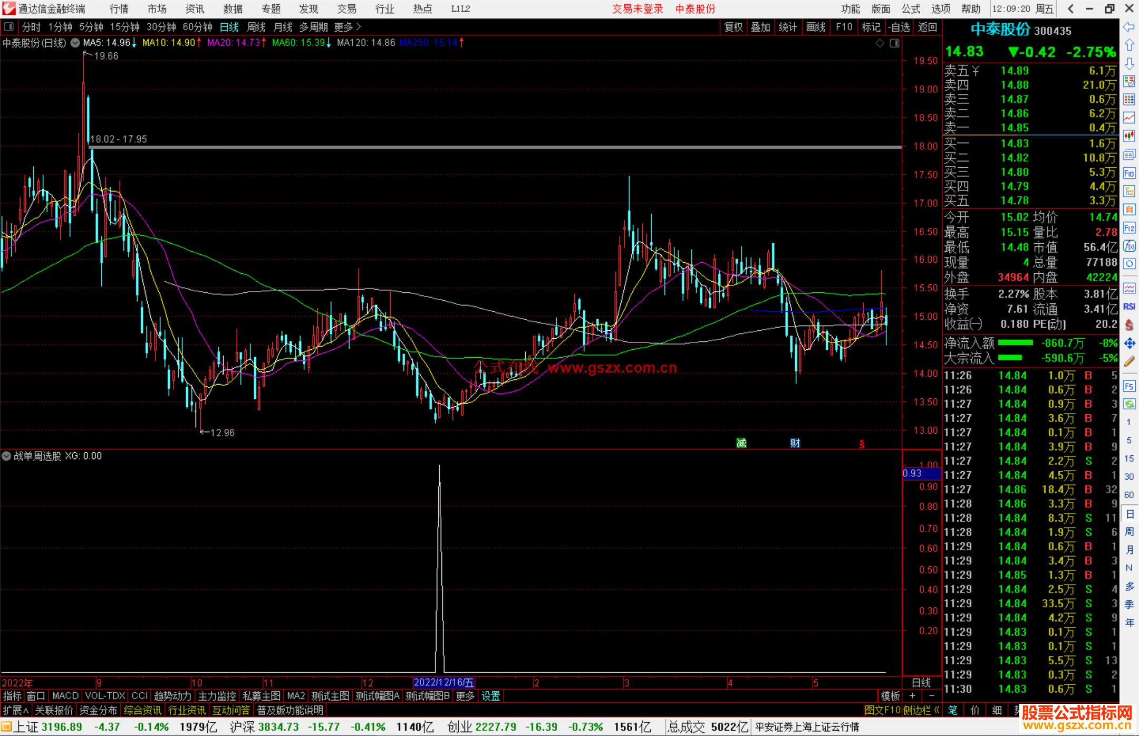
Task: Toggle the panel layout square at top-left
Action: tap(8, 26)
